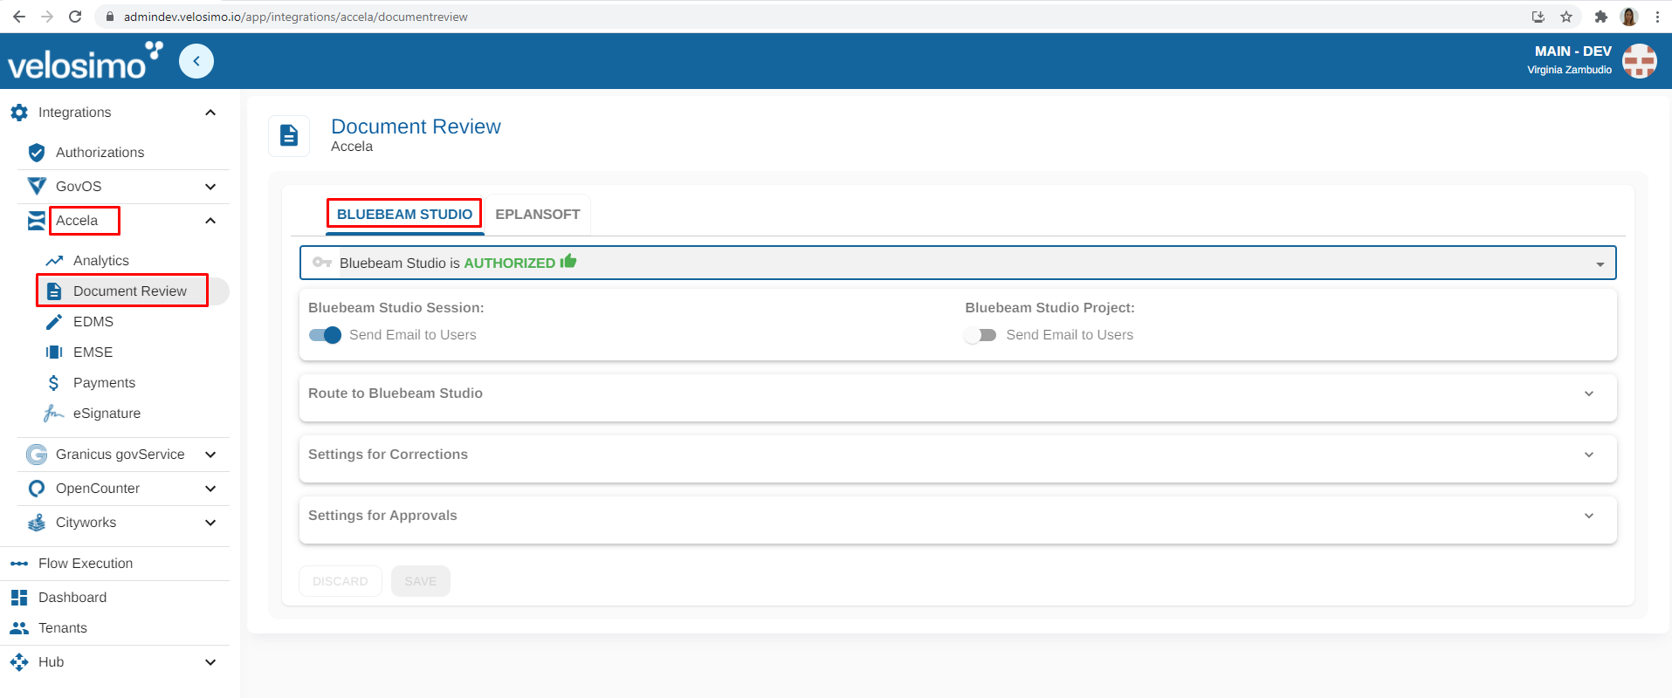
Task: Click the Hub icon
Action: pyautogui.click(x=19, y=662)
